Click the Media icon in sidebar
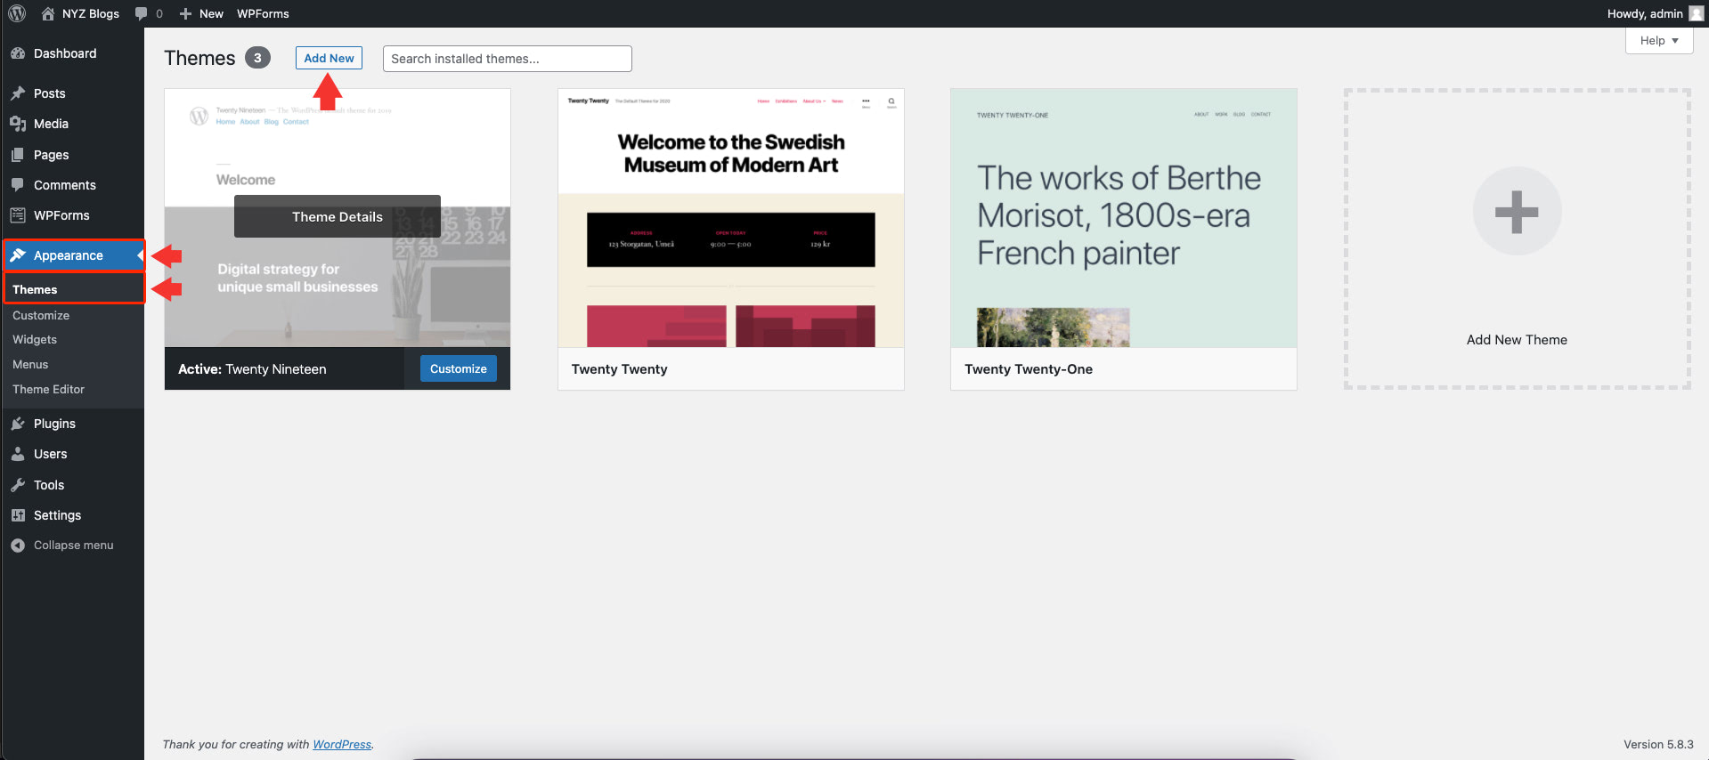 point(18,124)
